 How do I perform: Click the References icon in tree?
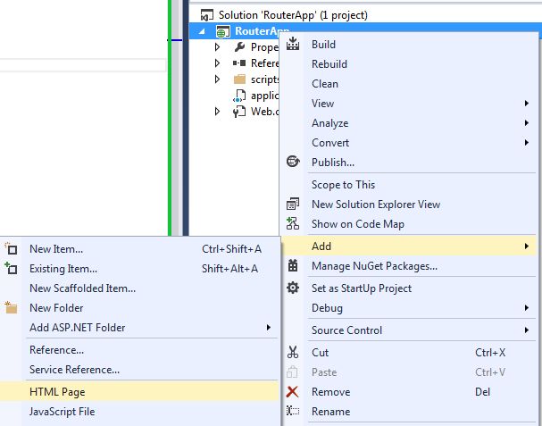point(239,63)
